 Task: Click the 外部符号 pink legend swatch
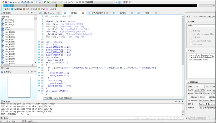[x=47, y=9]
